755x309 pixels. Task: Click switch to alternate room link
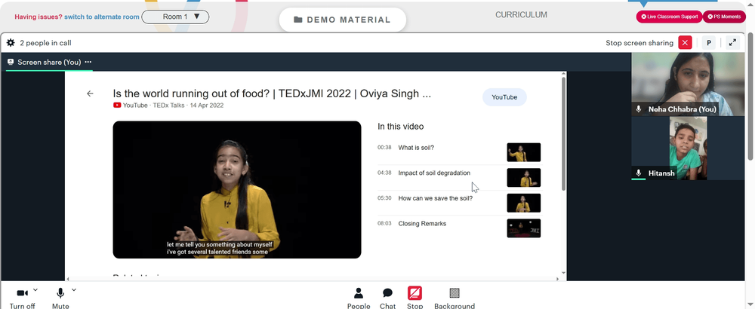102,17
